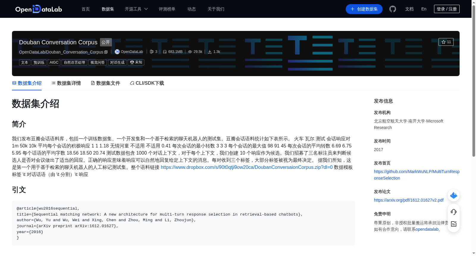The image size is (476, 256).
Task: Click the opendatalab contact link
Action: click(427, 229)
